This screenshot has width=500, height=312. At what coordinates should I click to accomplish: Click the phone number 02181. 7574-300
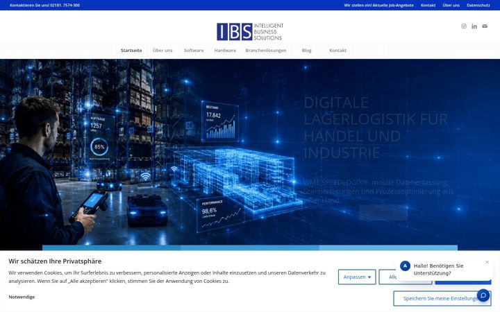click(65, 5)
